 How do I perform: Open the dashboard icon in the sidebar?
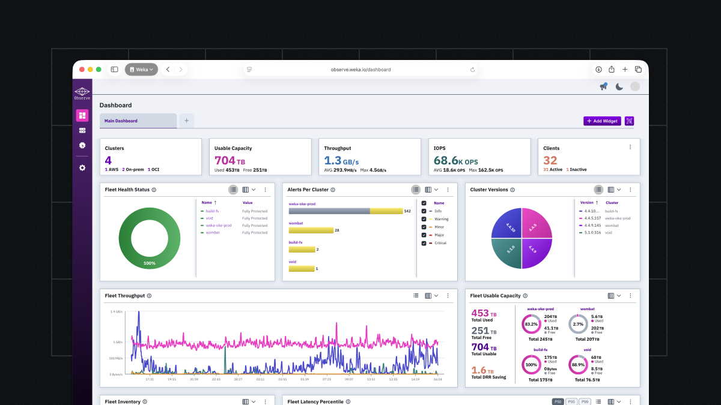[82, 115]
